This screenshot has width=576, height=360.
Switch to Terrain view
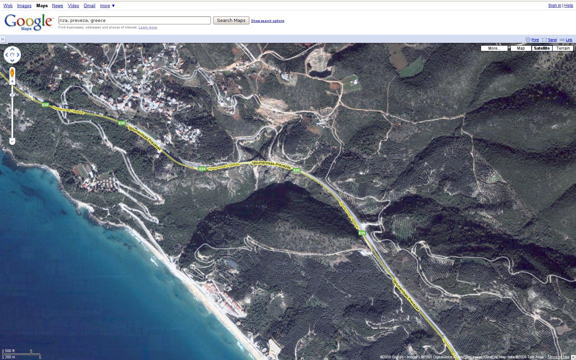(563, 48)
